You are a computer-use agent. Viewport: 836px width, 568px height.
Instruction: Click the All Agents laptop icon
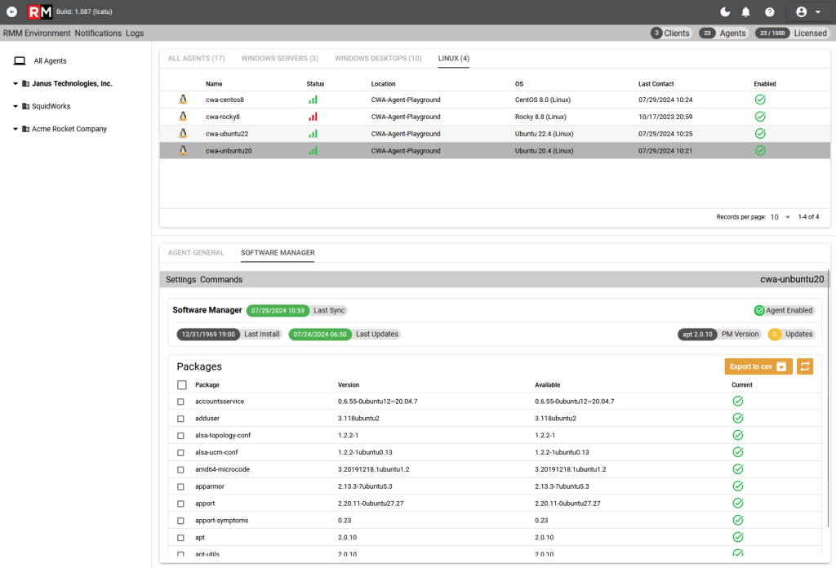[x=20, y=60]
